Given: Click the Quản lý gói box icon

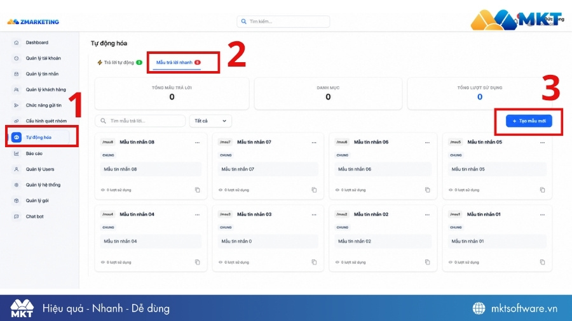Looking at the screenshot, I should pyautogui.click(x=17, y=200).
